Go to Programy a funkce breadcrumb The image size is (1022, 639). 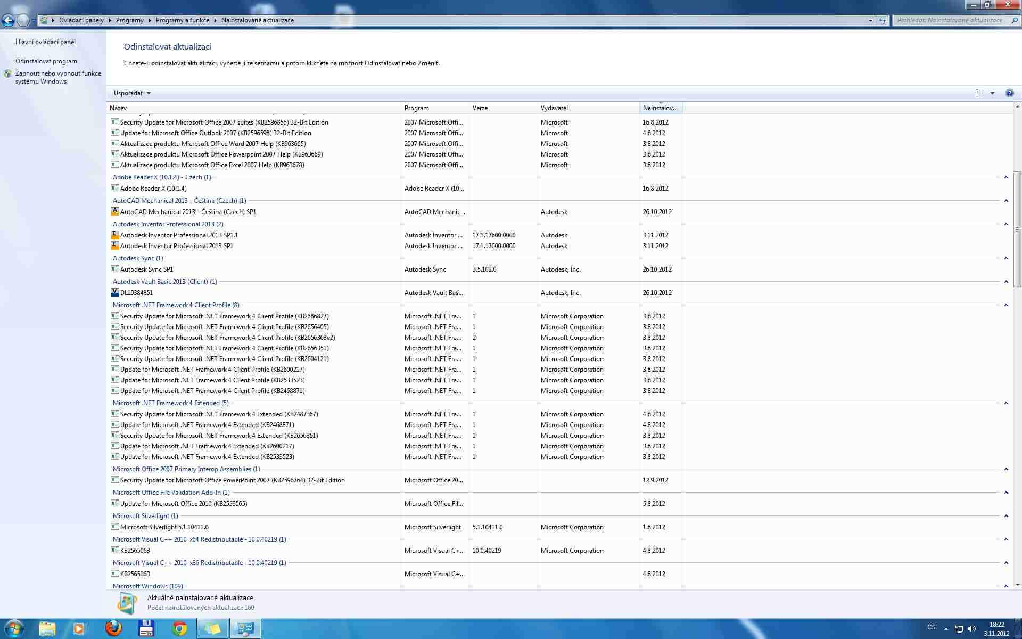183,20
